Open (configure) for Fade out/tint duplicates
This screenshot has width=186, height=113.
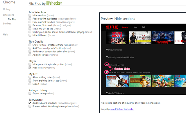(71, 19)
